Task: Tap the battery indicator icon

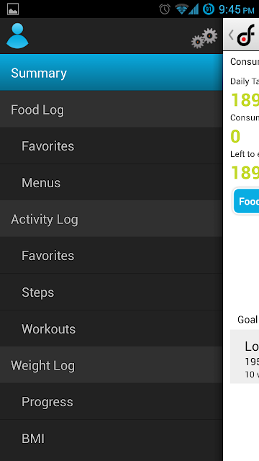Action: 209,9
